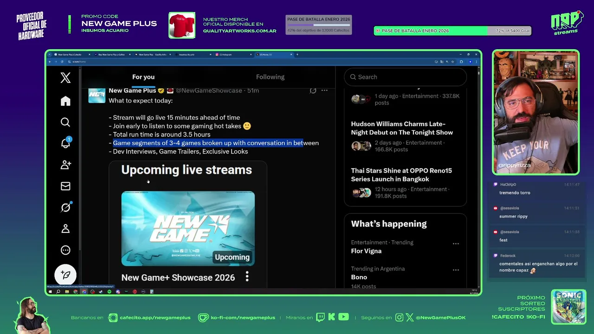The width and height of the screenshot is (594, 334).
Task: Click the Grok icon on New Game Plus post
Action: [x=313, y=90]
